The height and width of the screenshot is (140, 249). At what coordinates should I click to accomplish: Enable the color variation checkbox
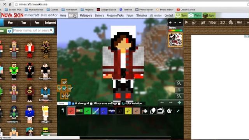click(119, 103)
